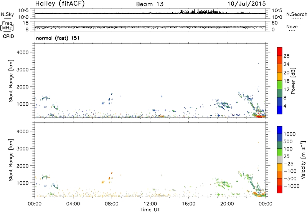The width and height of the screenshot is (307, 212).
Task: Click the 'Time UT' axis title
Action: coord(150,210)
